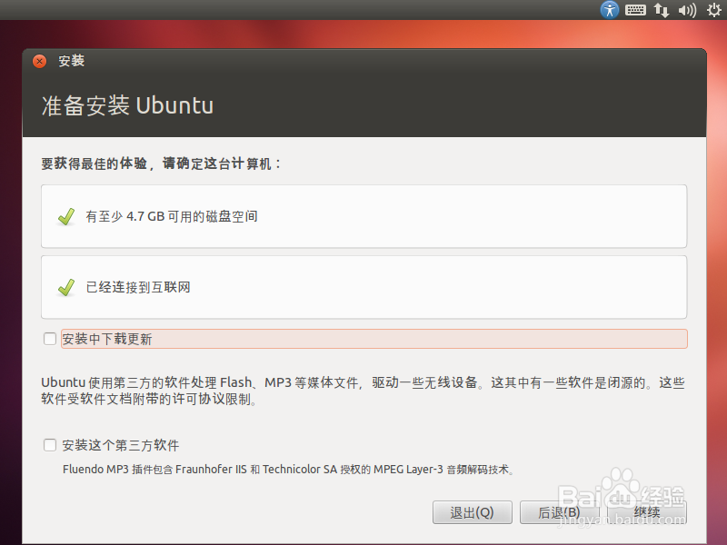Open the accessibility menu in top panel
The image size is (727, 545).
608,10
